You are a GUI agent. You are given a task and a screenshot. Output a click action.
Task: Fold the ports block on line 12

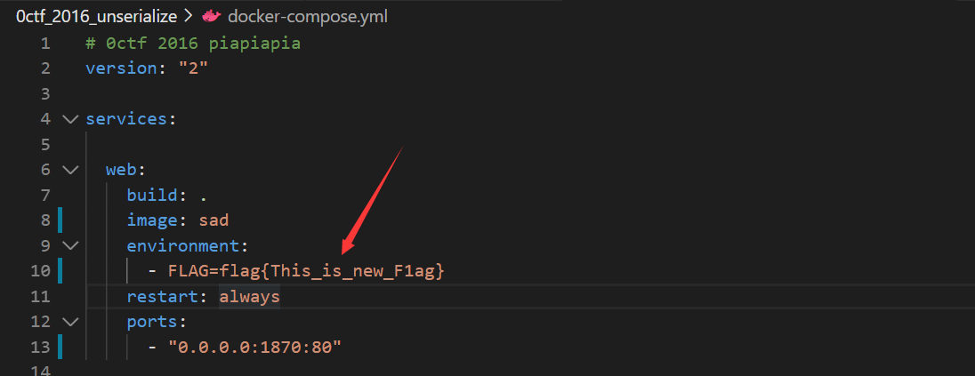[71, 322]
